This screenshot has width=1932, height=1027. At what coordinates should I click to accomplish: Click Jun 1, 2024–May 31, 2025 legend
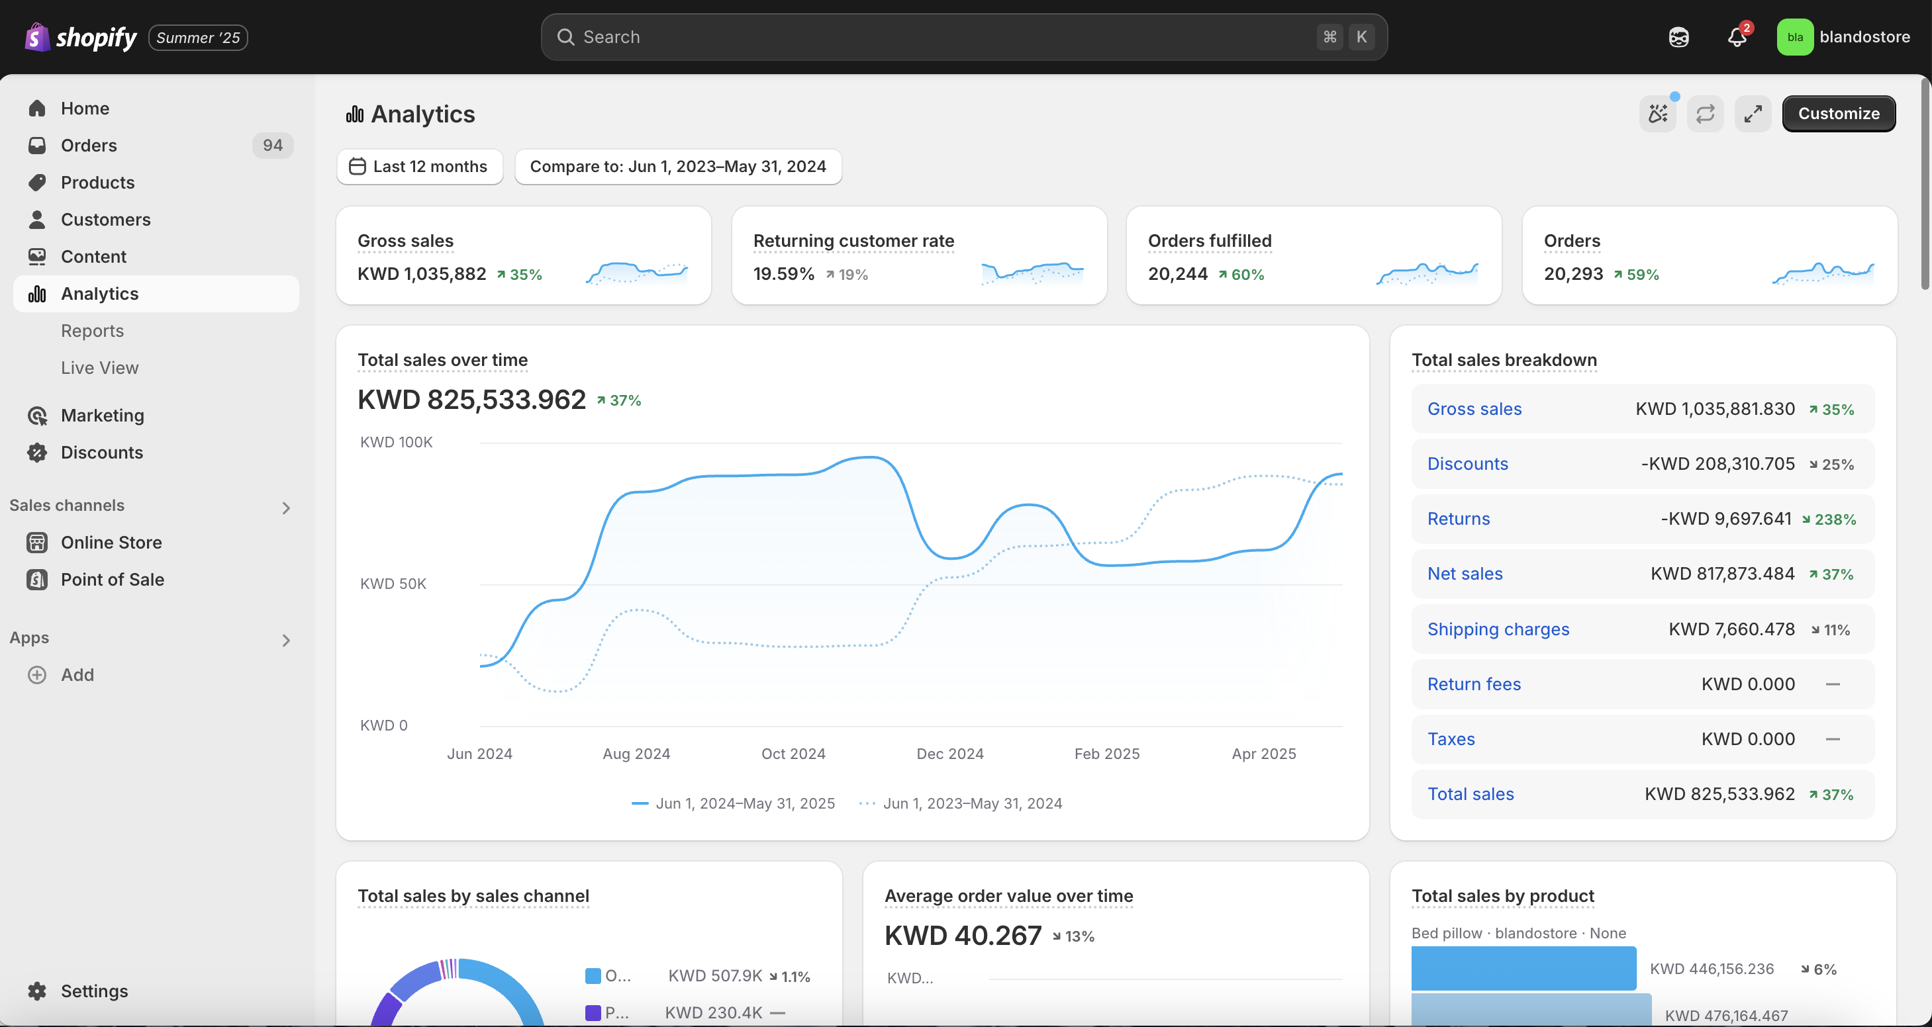click(x=734, y=803)
